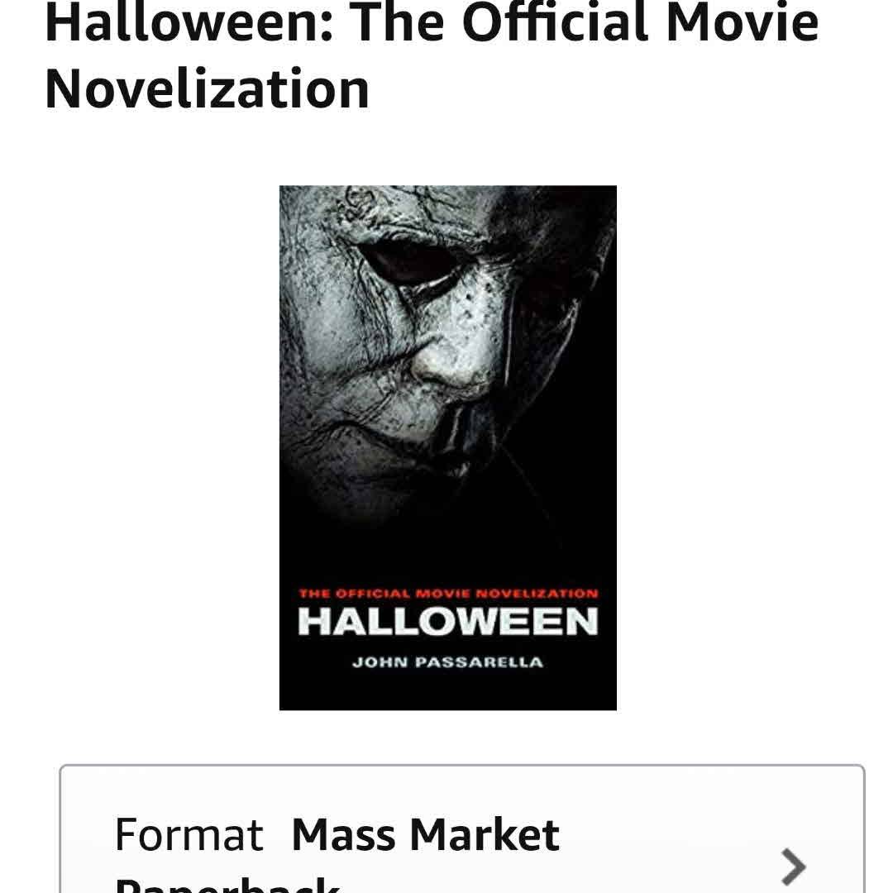Tap the Format label
This screenshot has width=893, height=893.
pos(189,834)
